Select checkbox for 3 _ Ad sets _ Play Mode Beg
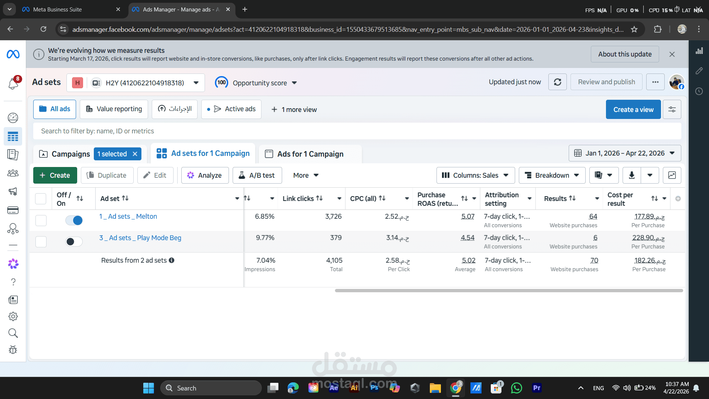Screen dimensions: 709x399 coord(41,242)
